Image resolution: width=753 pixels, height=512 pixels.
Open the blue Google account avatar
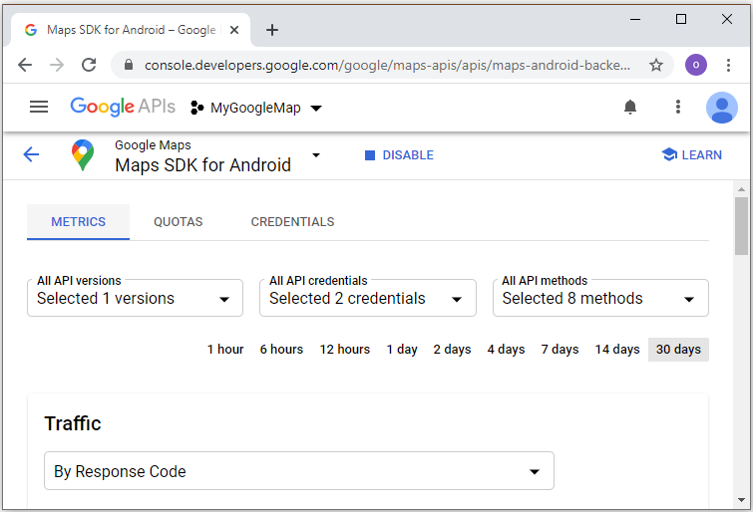coord(721,108)
